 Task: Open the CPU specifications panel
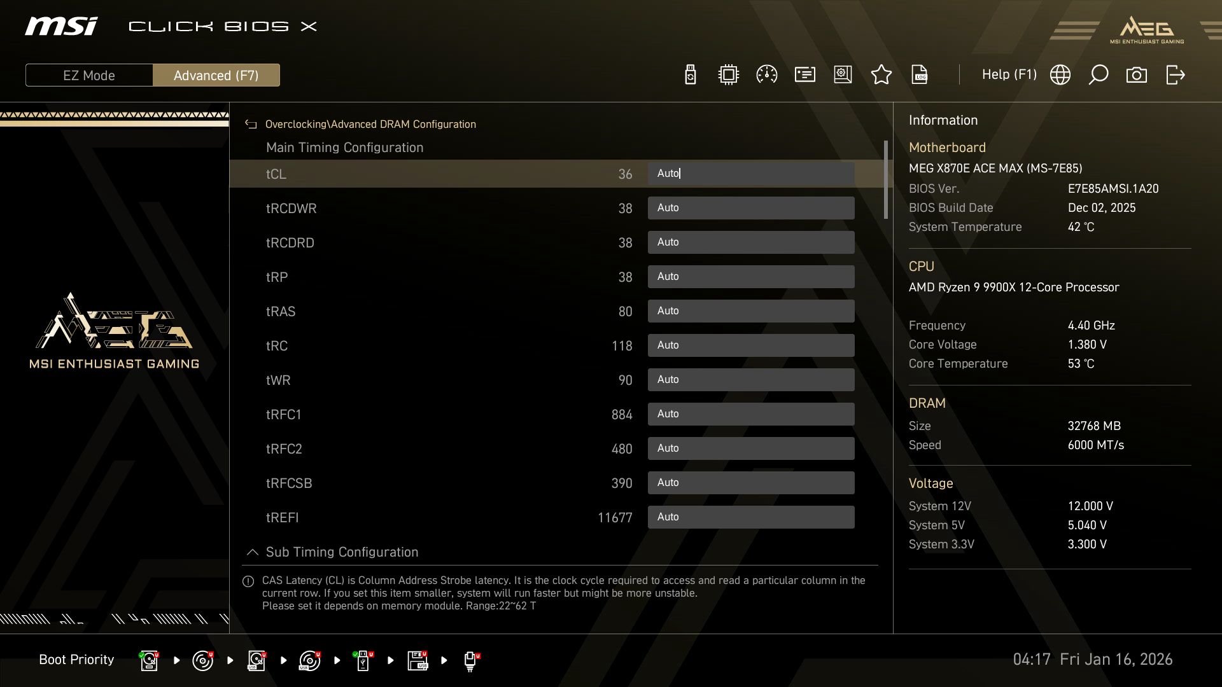tap(728, 74)
